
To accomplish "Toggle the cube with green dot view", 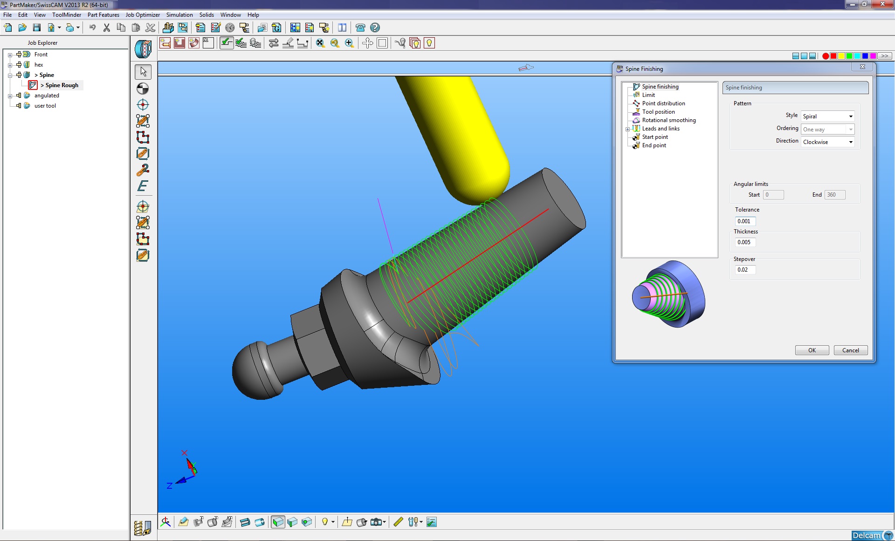I will pyautogui.click(x=307, y=522).
